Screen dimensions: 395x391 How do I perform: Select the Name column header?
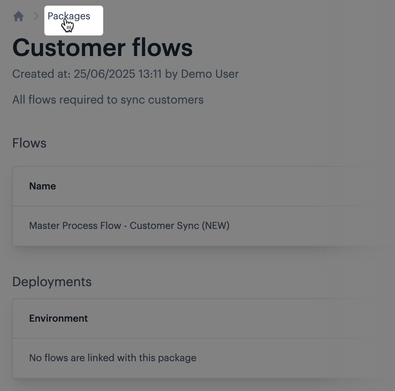(x=43, y=186)
